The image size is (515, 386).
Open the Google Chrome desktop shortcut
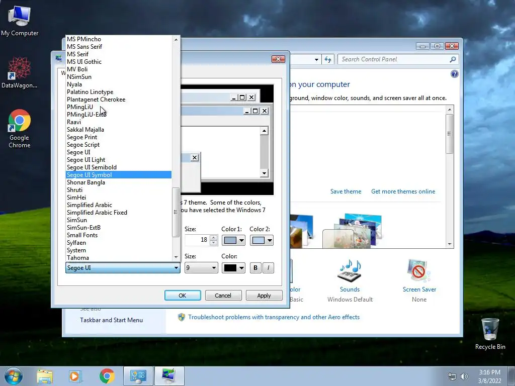pos(20,129)
